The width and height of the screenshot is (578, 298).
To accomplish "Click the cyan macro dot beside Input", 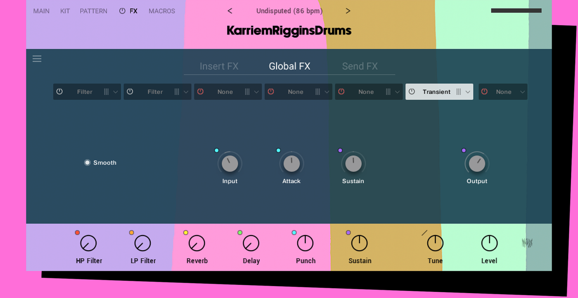I will pos(217,150).
